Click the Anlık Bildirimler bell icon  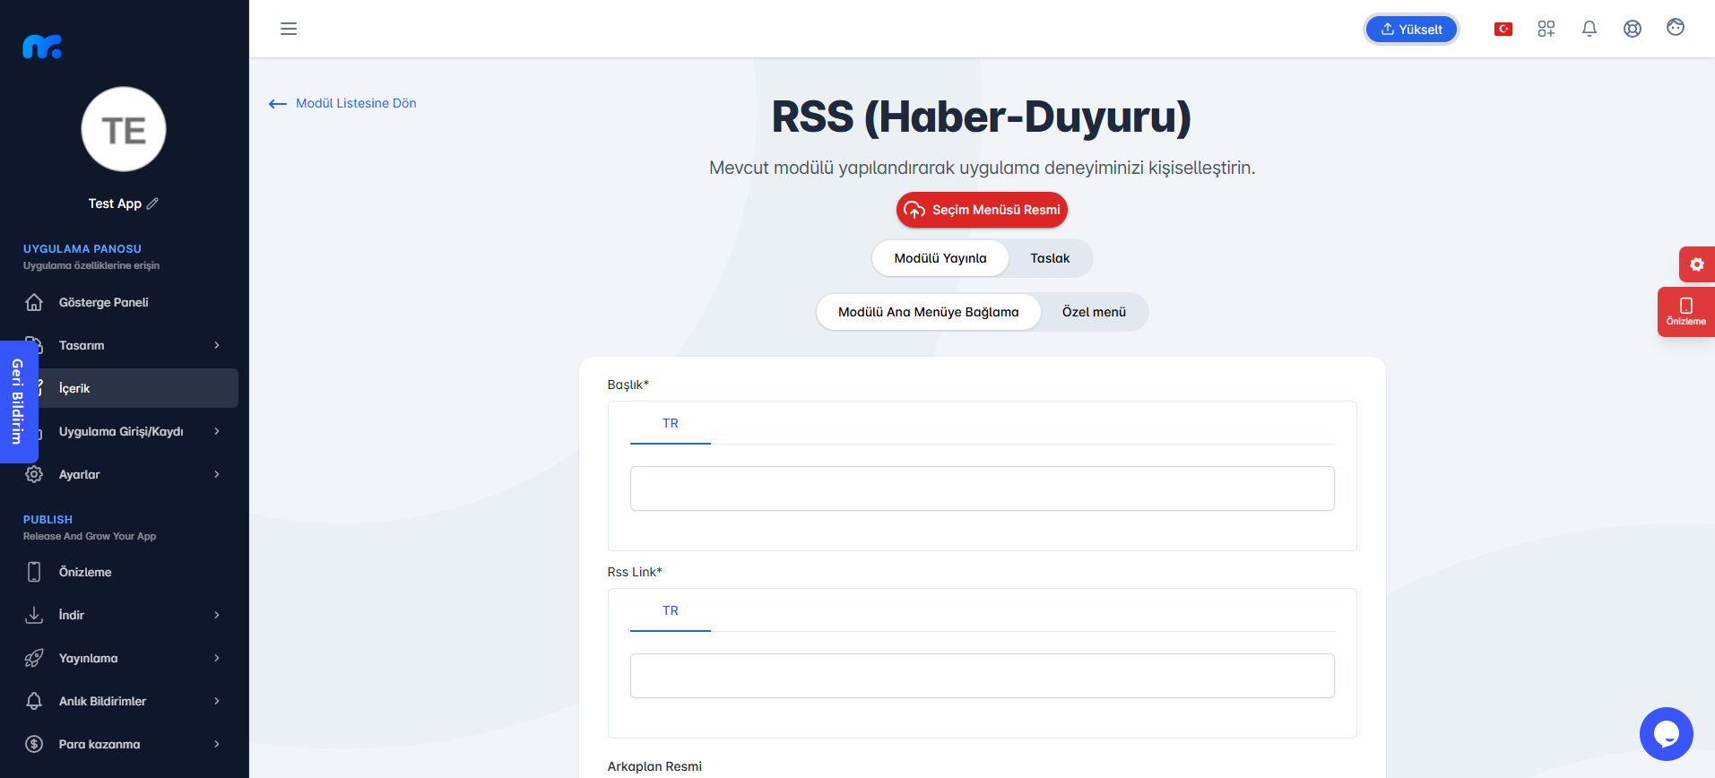34,701
